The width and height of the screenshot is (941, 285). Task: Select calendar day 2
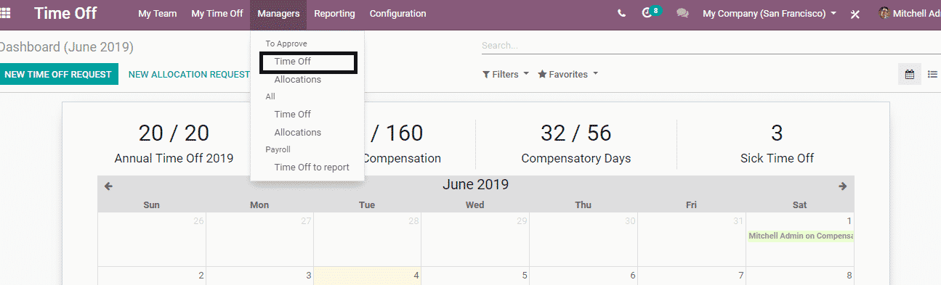(152, 276)
